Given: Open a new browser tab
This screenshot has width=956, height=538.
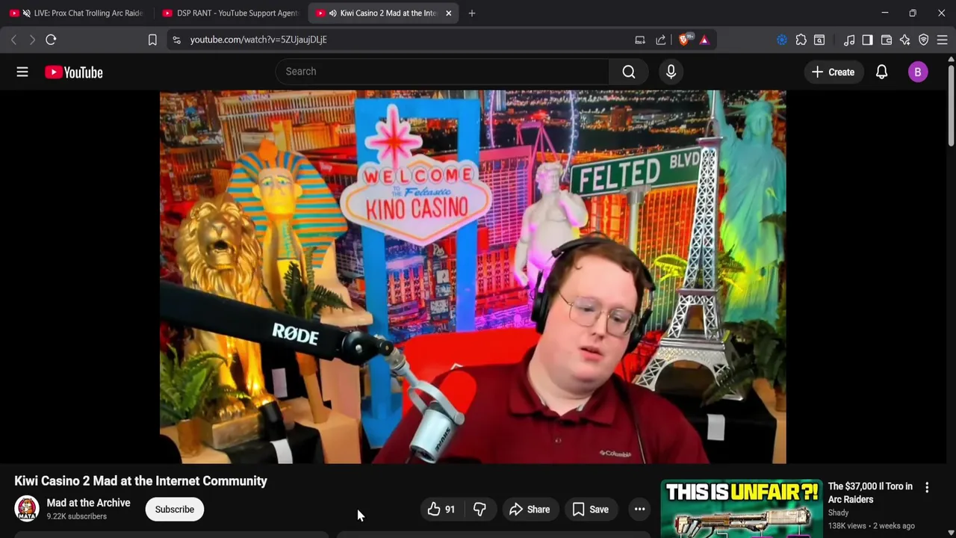Looking at the screenshot, I should (471, 13).
